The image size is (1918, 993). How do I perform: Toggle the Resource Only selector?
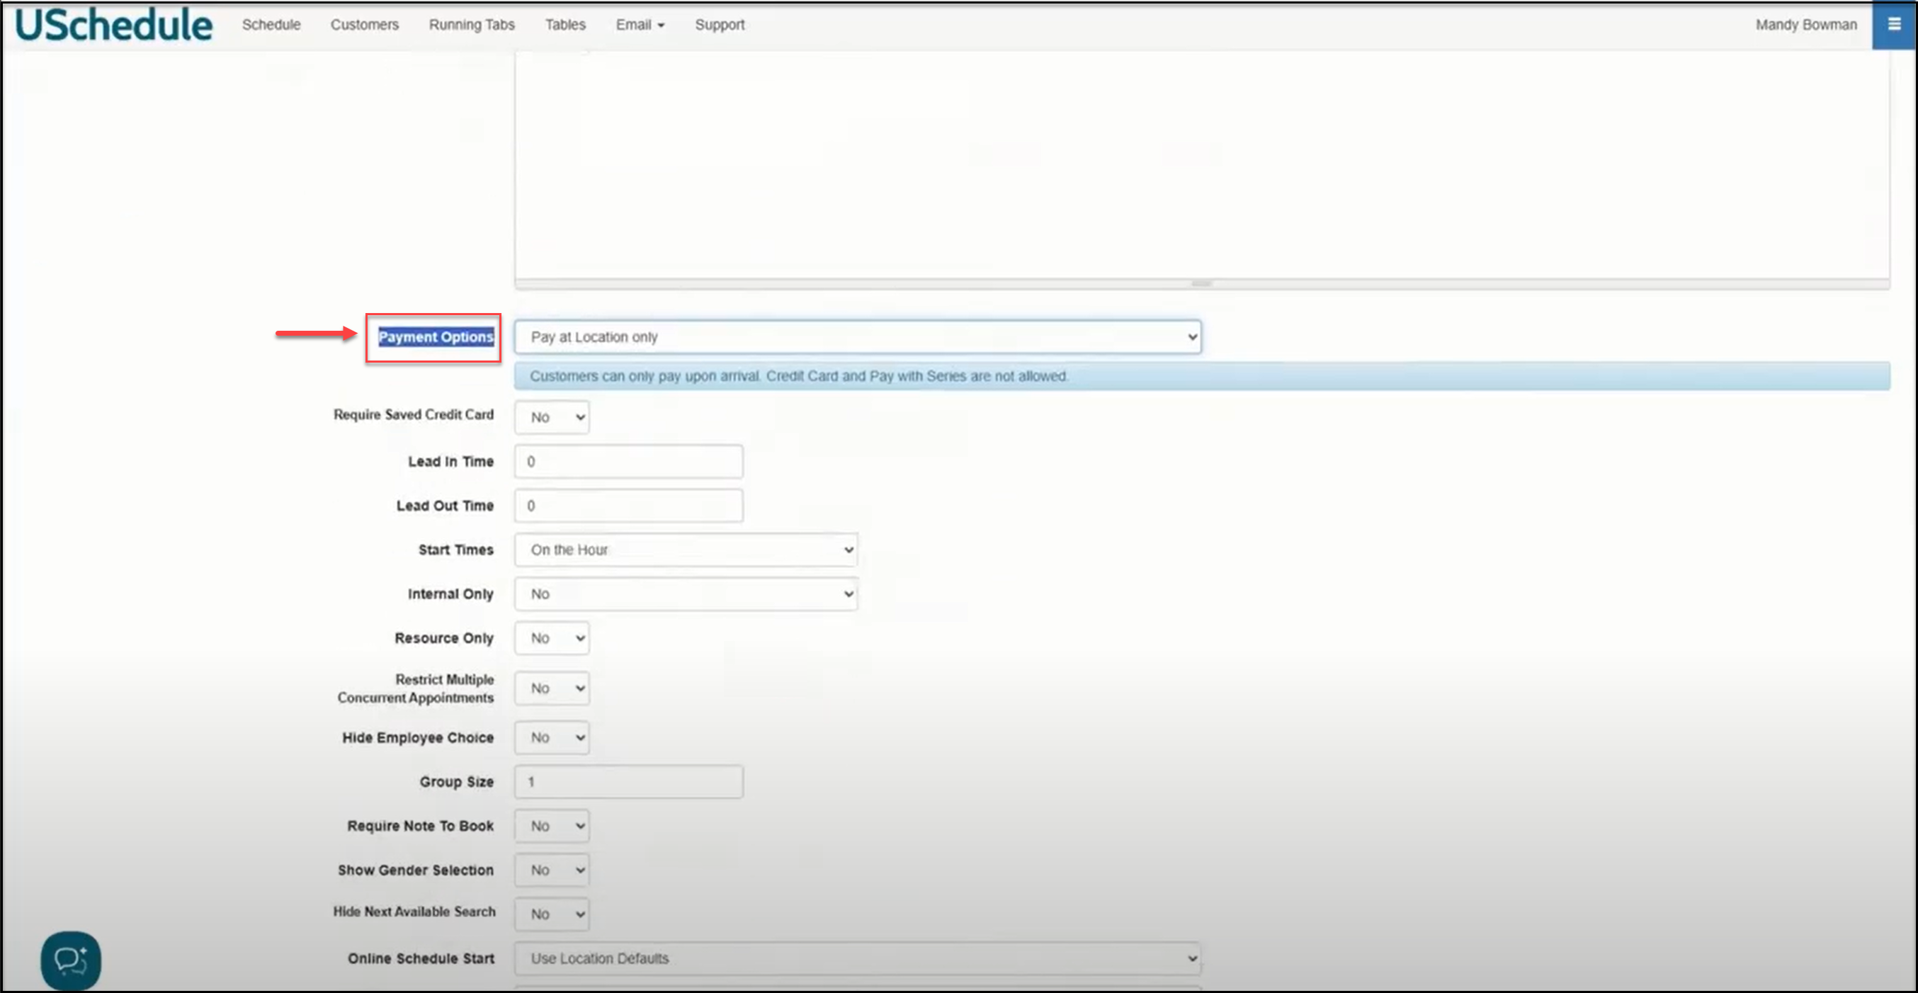[x=552, y=639]
